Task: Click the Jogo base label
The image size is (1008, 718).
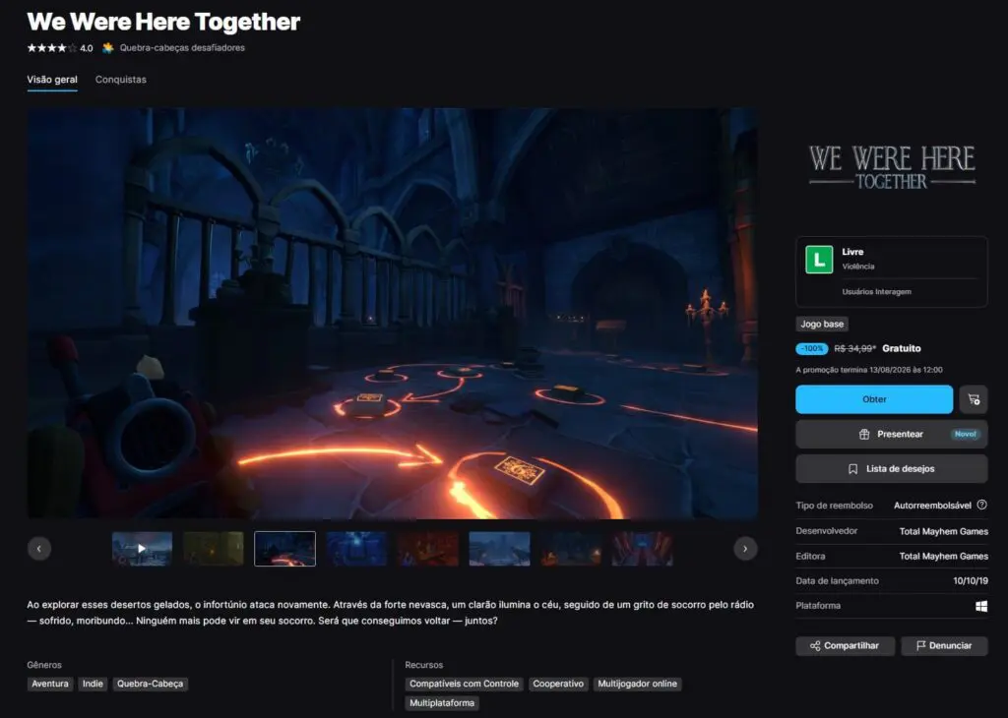Action: pos(822,325)
